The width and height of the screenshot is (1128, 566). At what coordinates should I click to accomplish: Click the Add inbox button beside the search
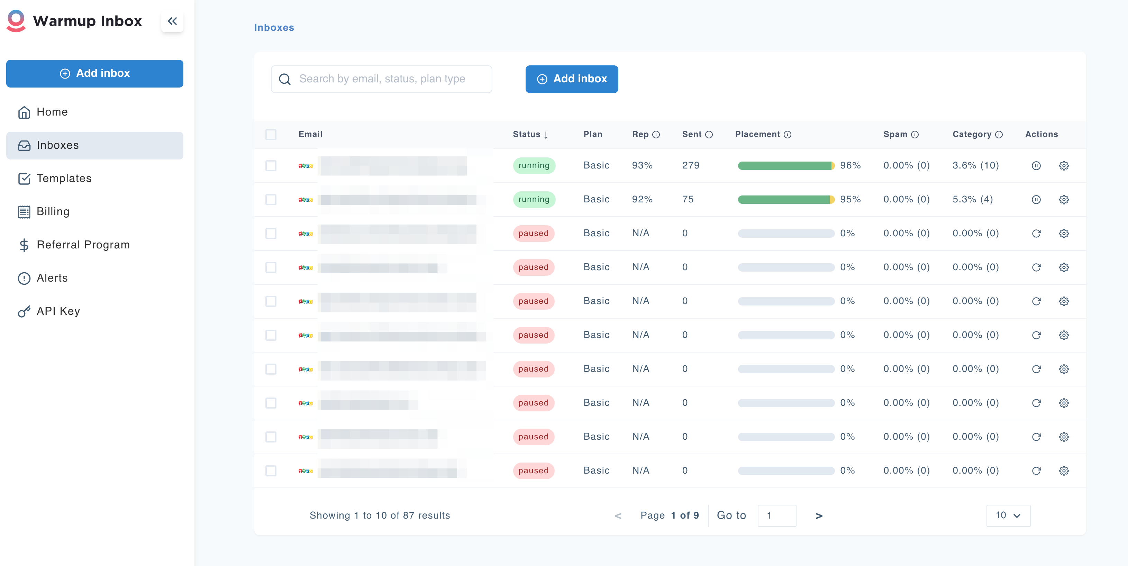pyautogui.click(x=572, y=79)
